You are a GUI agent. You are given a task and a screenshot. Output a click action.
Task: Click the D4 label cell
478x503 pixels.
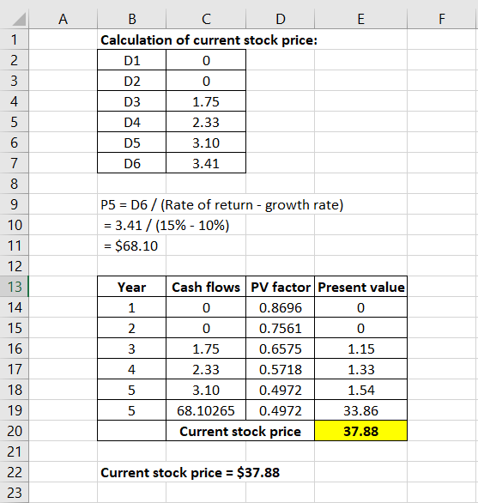[132, 122]
